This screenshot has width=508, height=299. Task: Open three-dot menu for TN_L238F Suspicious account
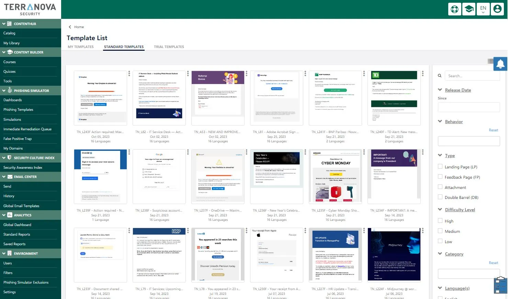pos(188,152)
